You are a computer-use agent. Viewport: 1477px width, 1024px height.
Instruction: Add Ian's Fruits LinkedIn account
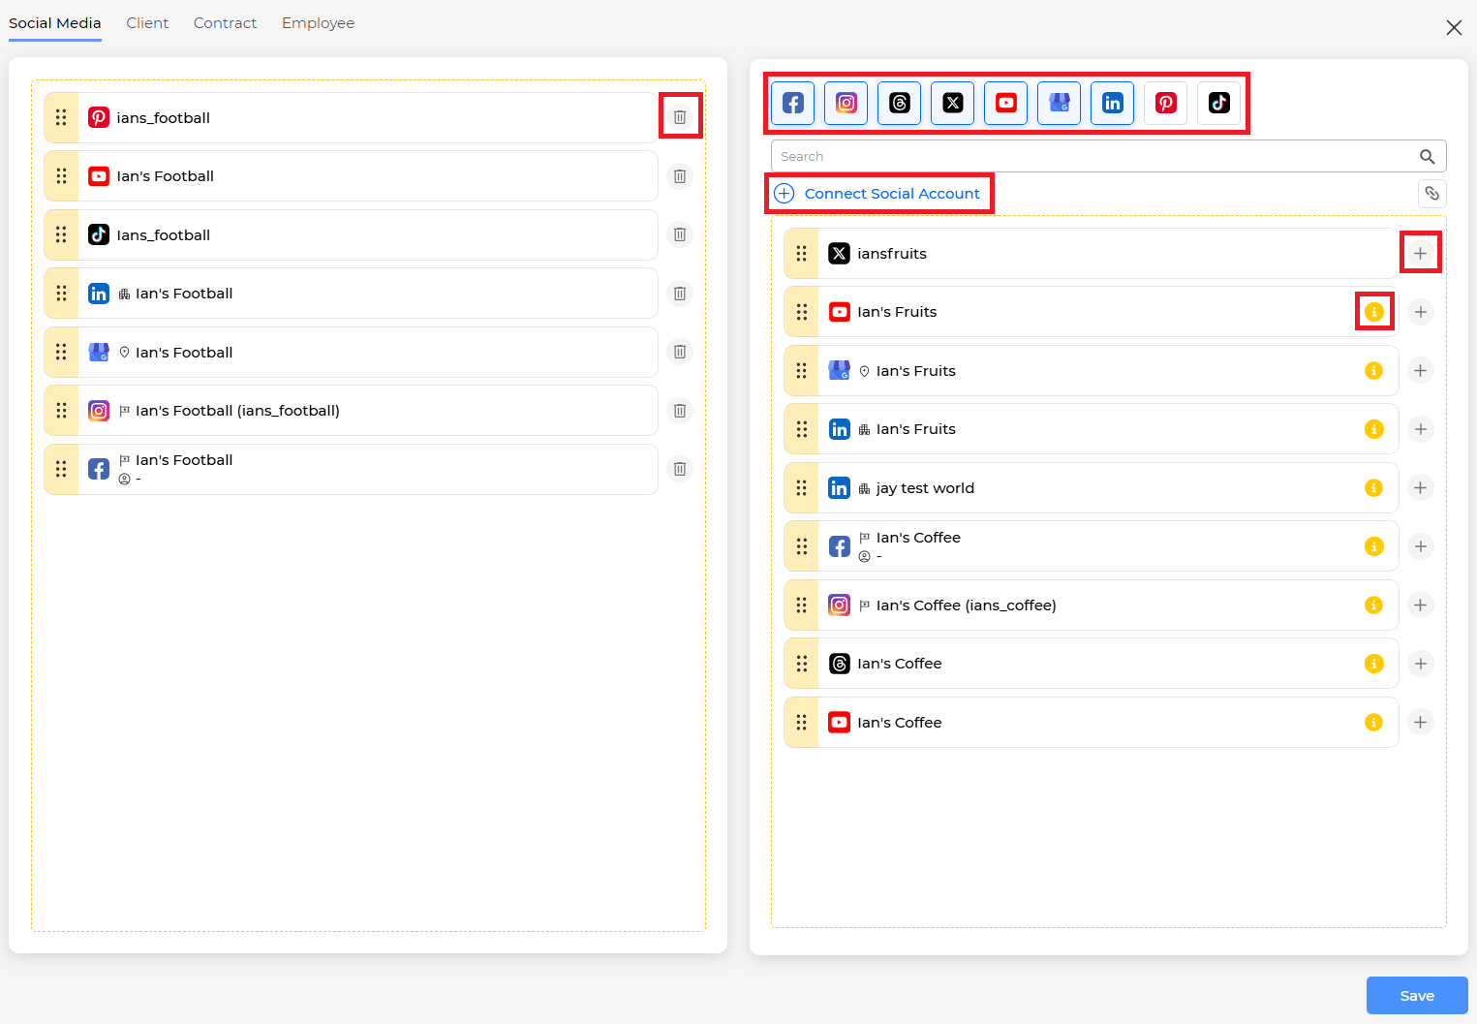1421,429
